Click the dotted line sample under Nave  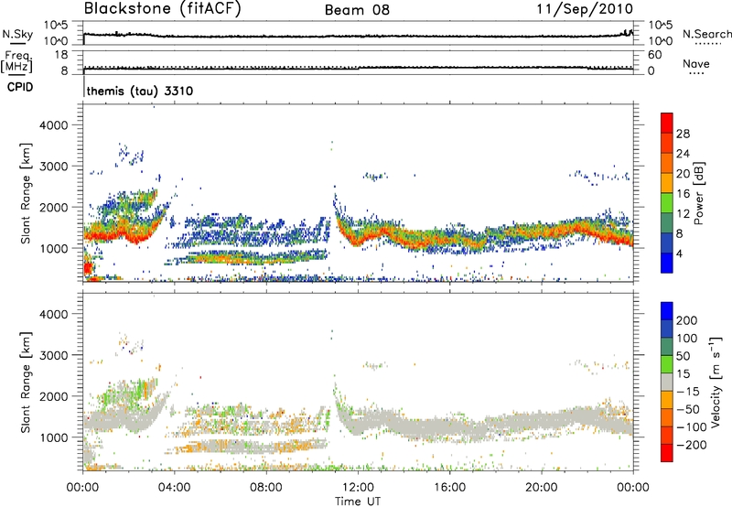[x=696, y=73]
